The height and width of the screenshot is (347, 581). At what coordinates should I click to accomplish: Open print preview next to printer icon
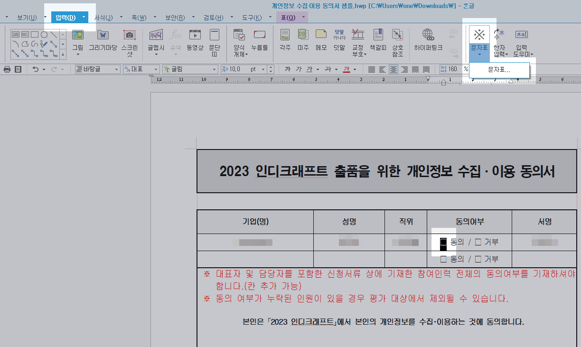click(x=18, y=69)
